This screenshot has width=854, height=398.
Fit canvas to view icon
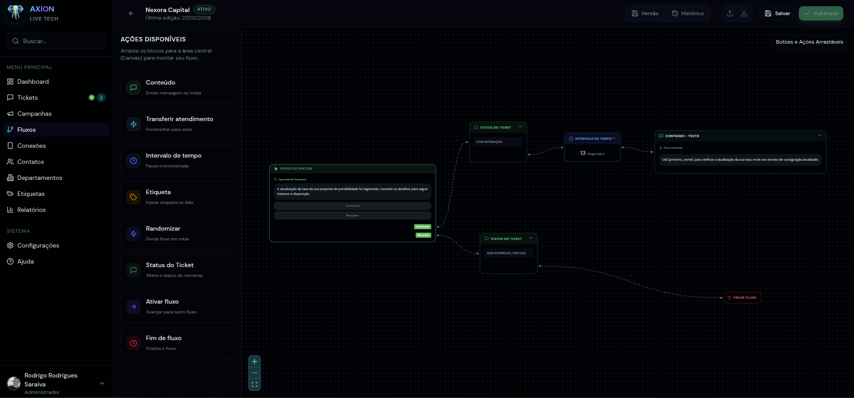[255, 385]
